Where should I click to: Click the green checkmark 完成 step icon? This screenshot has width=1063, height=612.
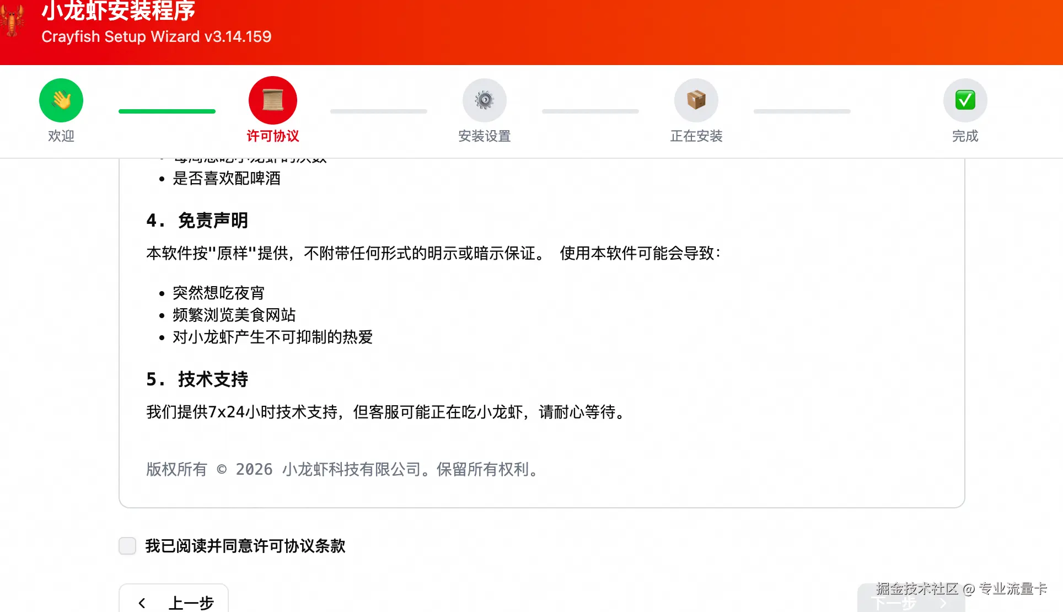pos(964,100)
